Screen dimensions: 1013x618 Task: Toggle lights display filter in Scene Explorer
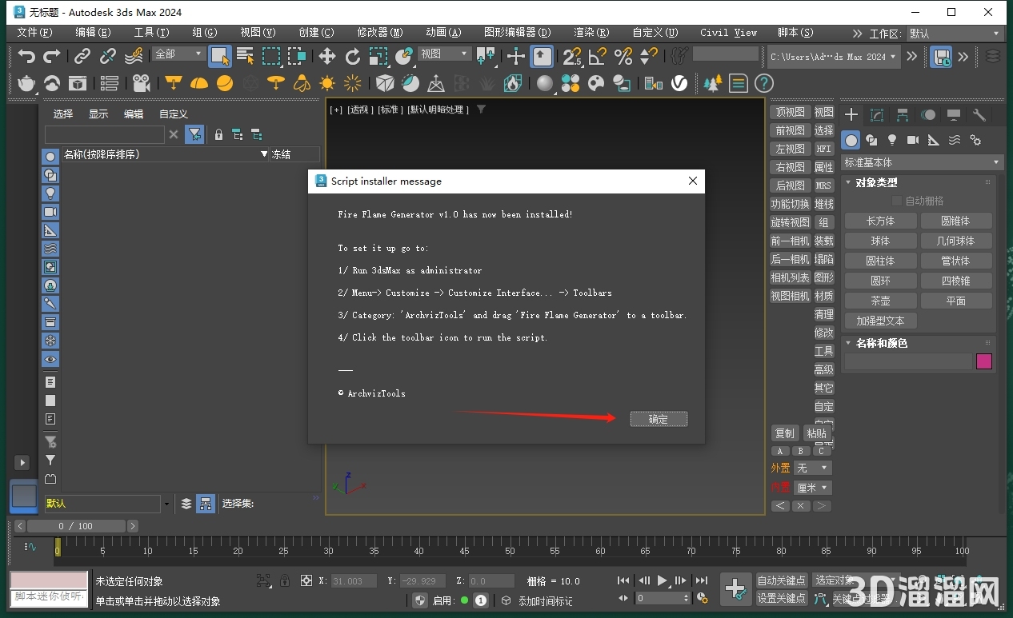[x=50, y=193]
